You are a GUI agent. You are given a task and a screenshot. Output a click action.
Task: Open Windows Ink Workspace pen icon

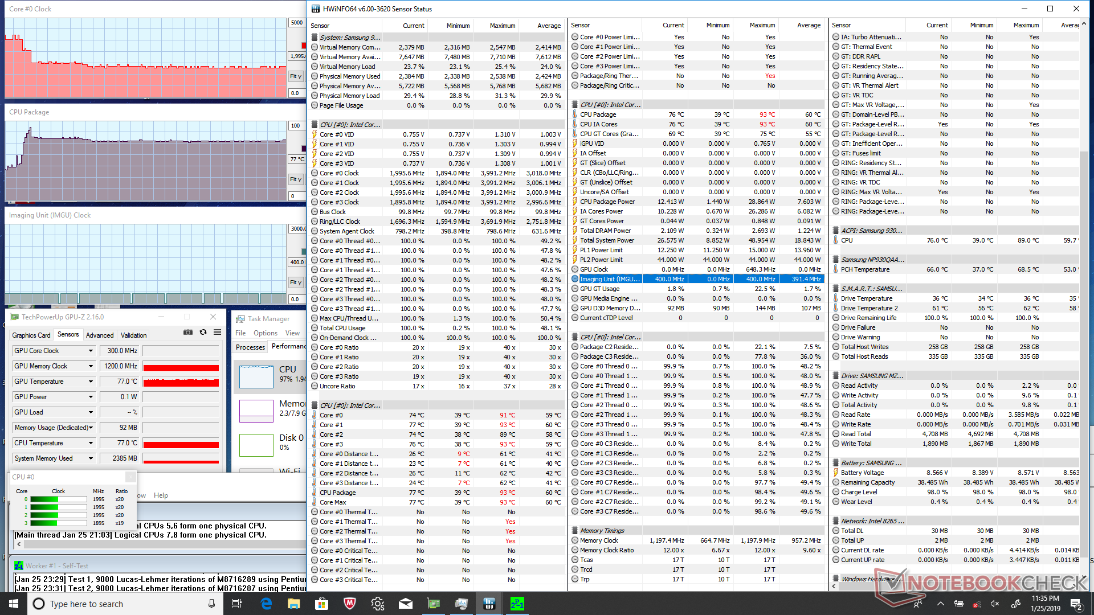1015,604
